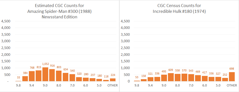This screenshot has width=239, height=92.
Task: Select the 224 OTHER bar in Spider-Man chart
Action: point(113,80)
